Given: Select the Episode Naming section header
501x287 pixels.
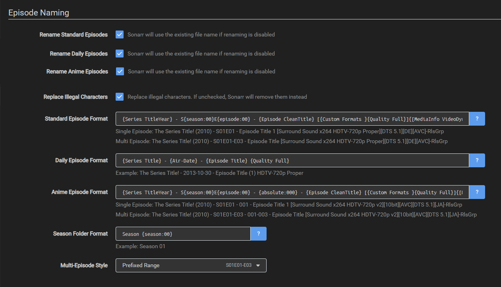Looking at the screenshot, I should (39, 12).
